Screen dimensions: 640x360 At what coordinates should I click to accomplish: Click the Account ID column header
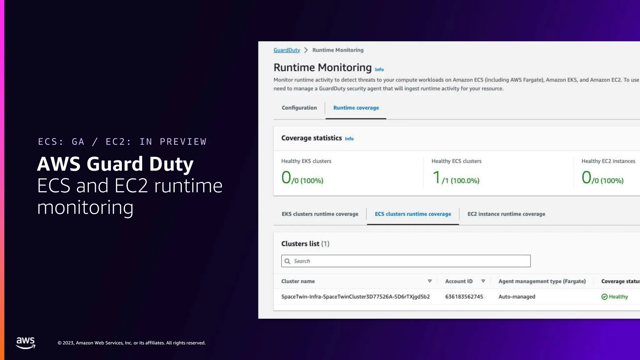pos(459,281)
